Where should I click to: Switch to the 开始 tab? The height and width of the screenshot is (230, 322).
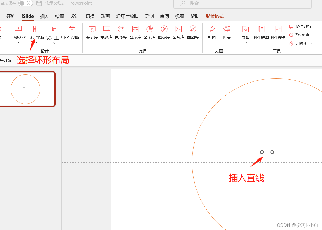coord(11,17)
